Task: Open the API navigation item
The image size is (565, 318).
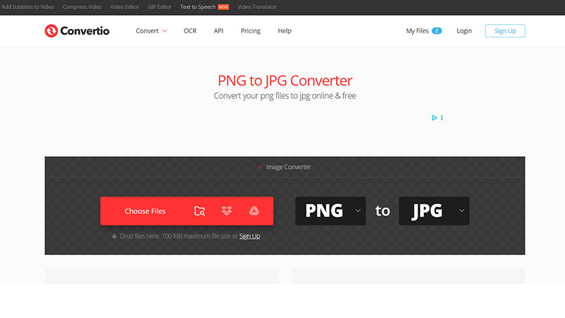Action: 218,31
